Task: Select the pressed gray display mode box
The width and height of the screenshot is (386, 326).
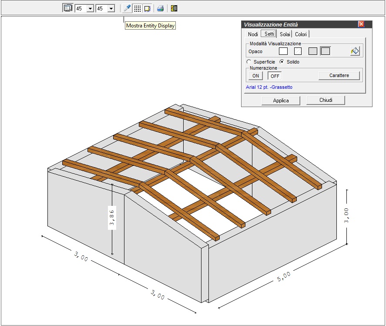Action: [326, 51]
